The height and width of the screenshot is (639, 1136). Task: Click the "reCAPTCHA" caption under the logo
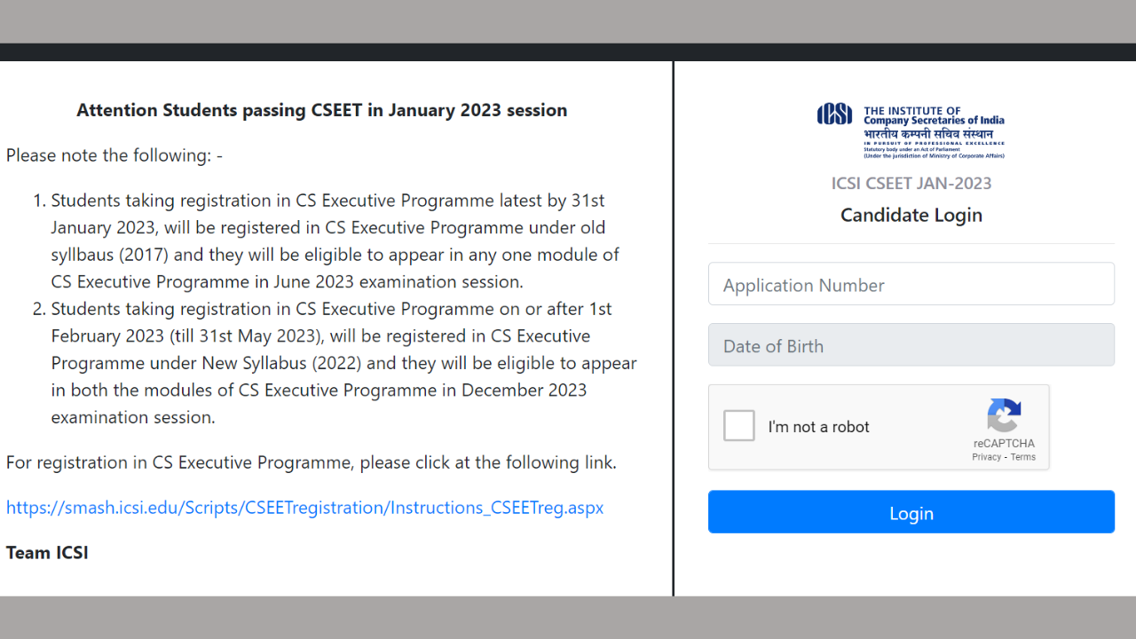click(1004, 444)
